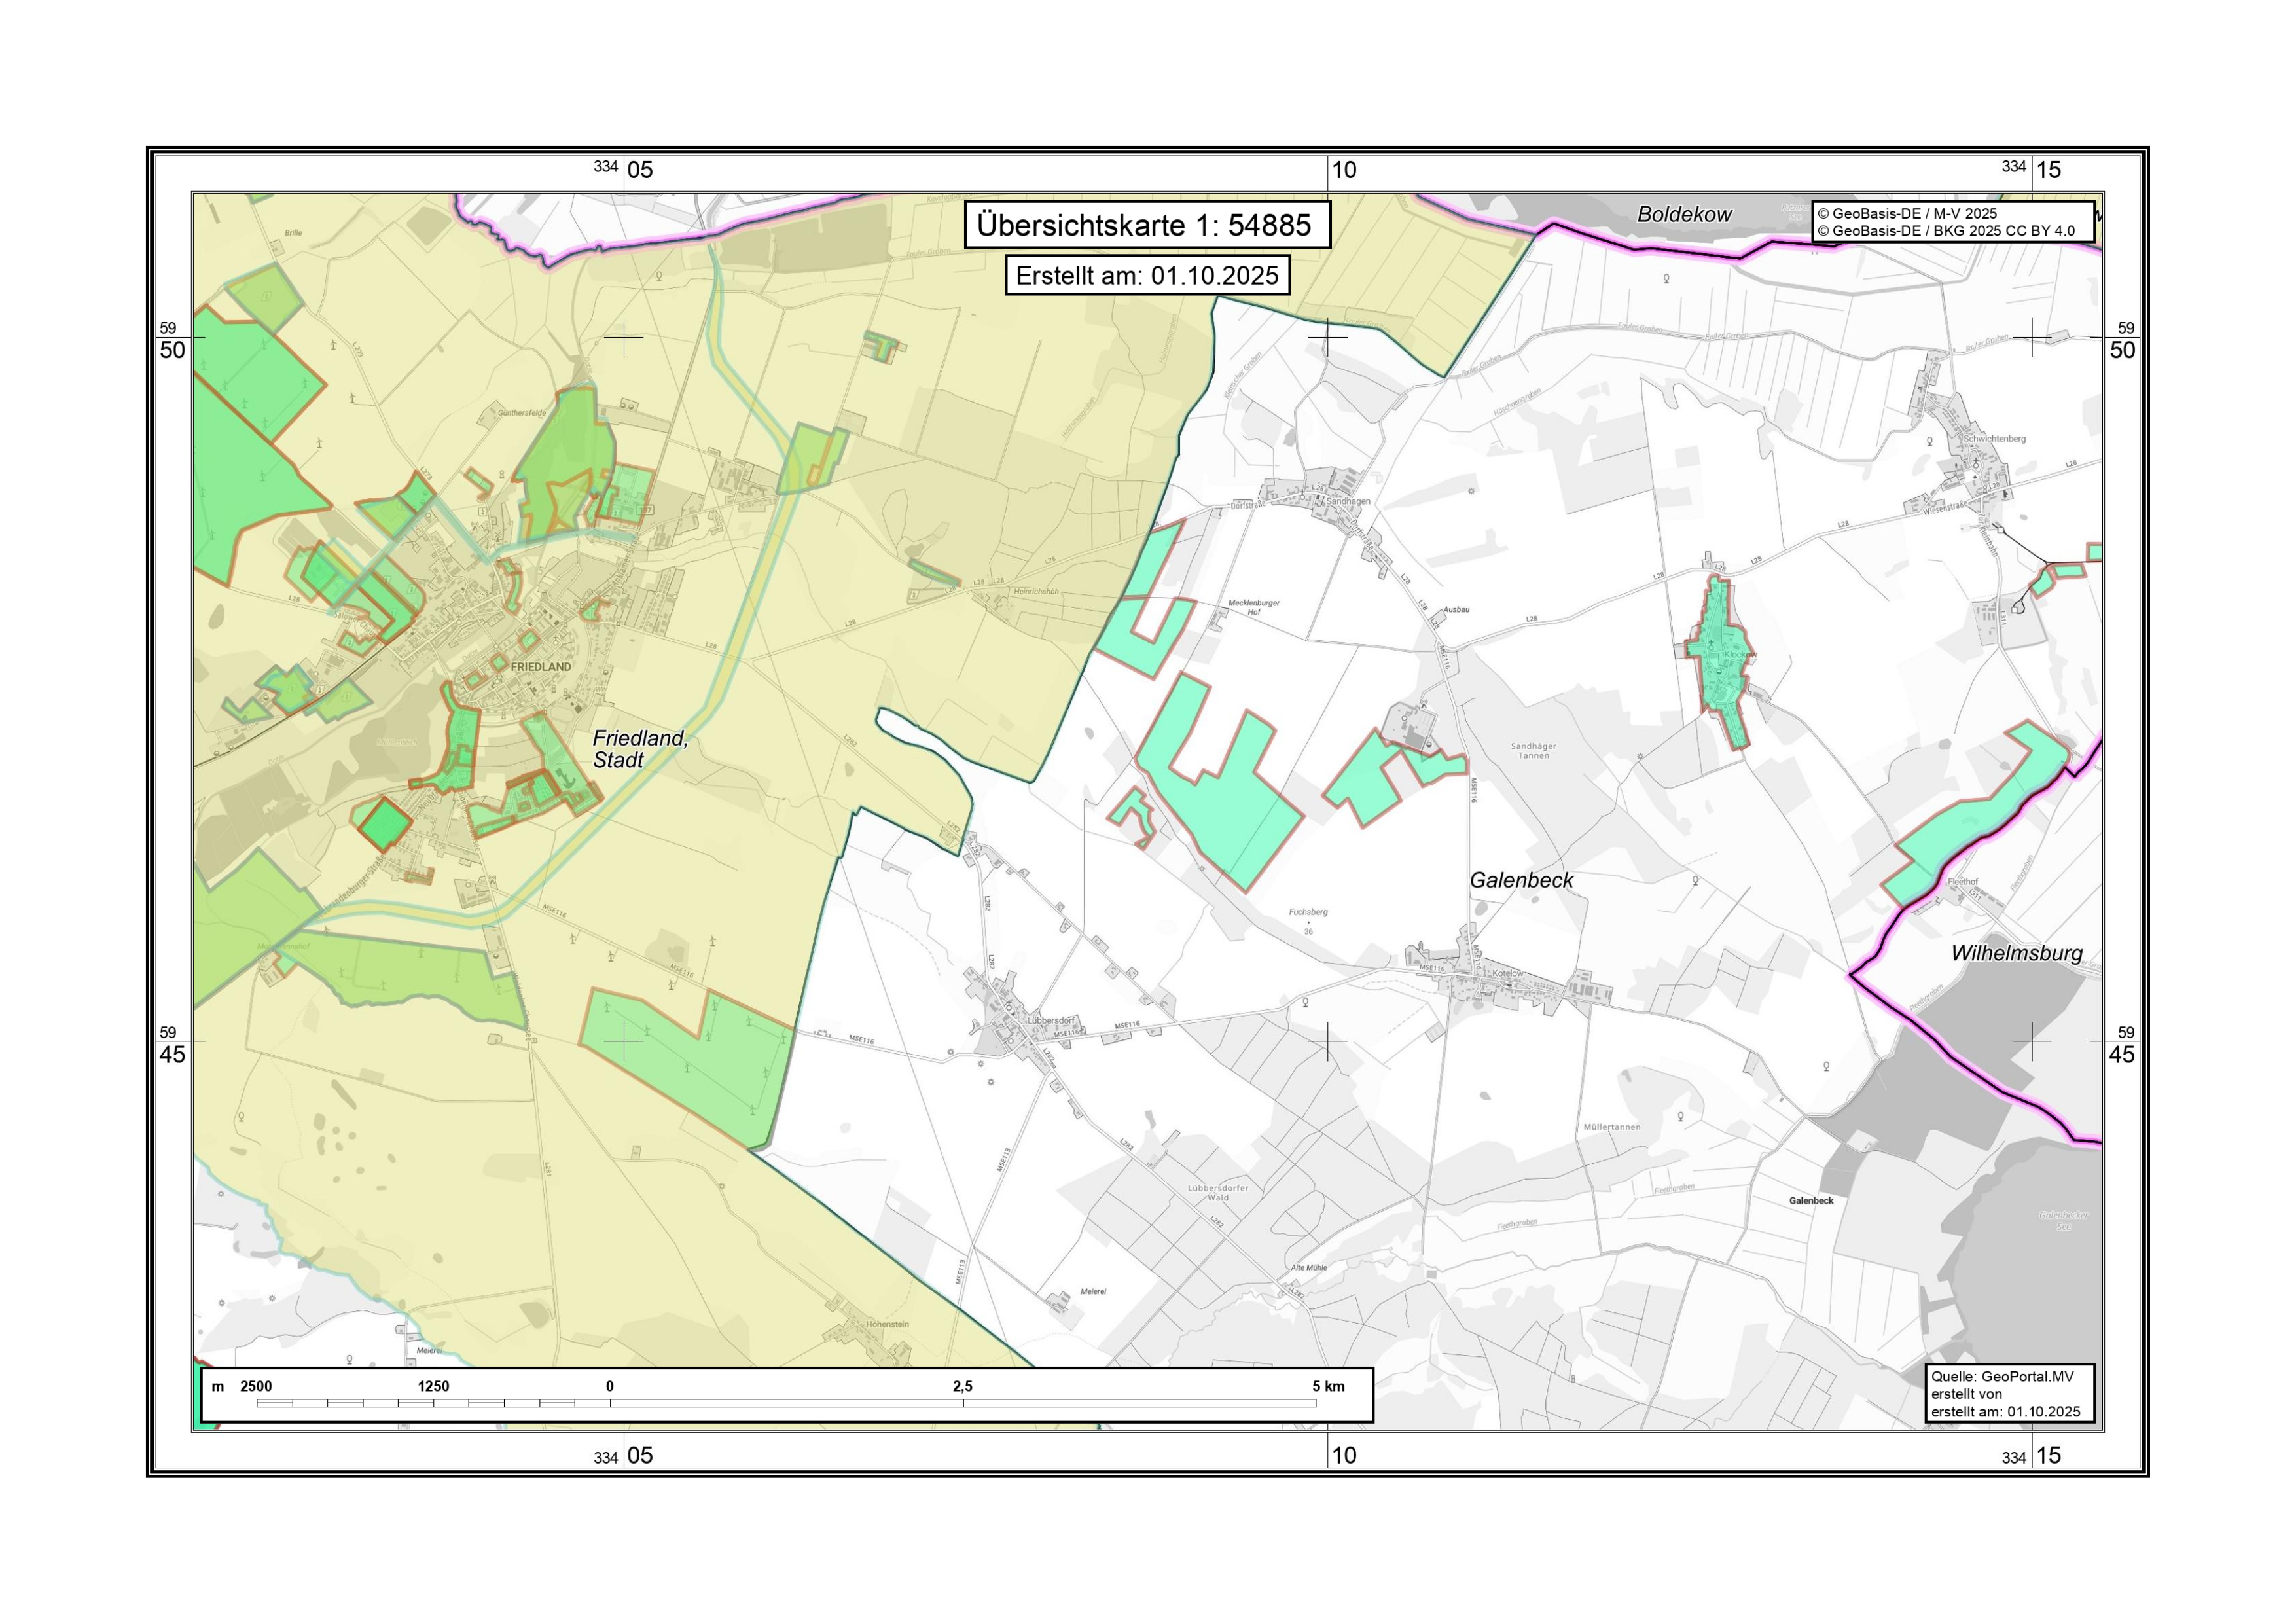Click the Wilhelmsburg municipality label
Screen dimensions: 2296x1624
[2016, 953]
